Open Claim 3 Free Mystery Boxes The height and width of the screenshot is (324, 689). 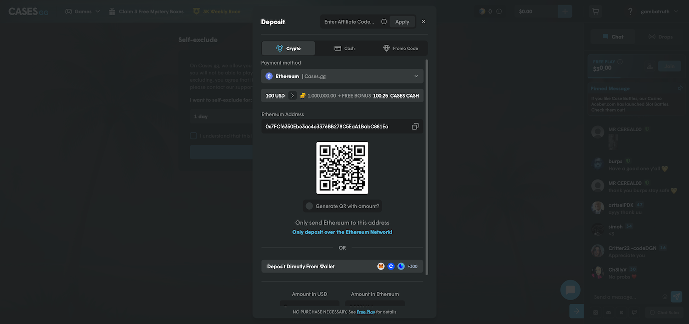coord(146,11)
